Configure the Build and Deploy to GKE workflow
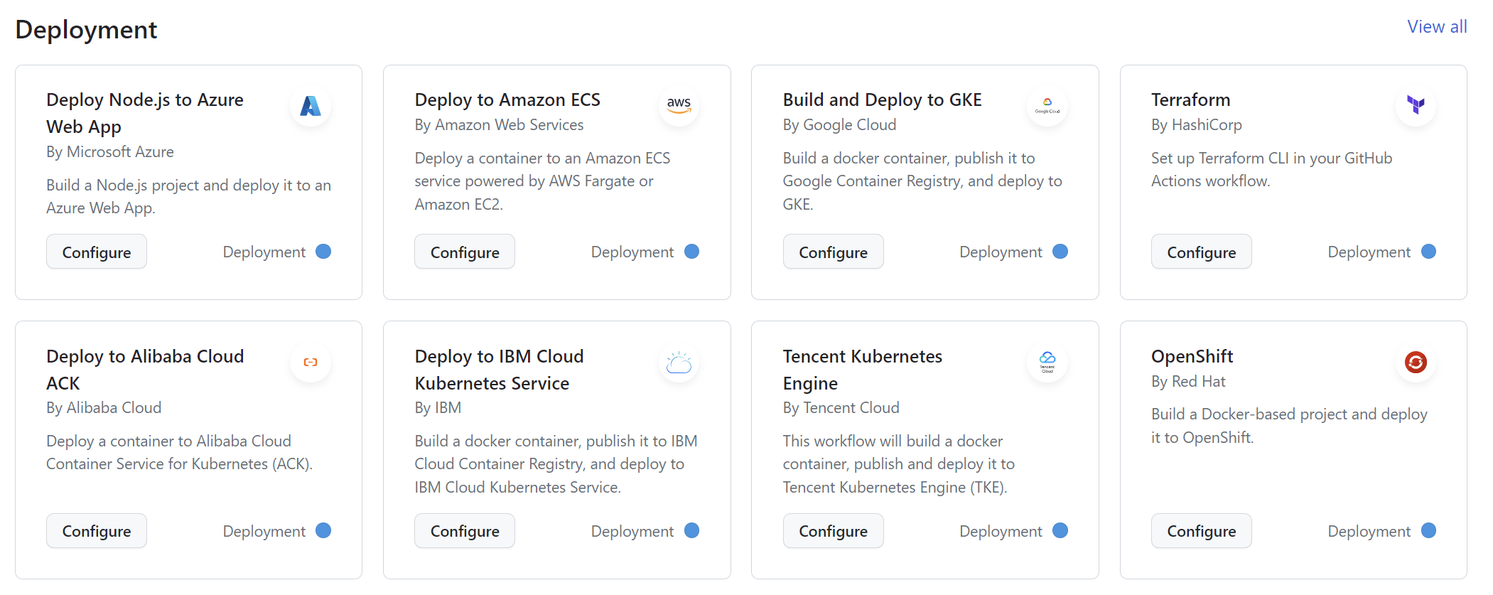The height and width of the screenshot is (595, 1493). [x=833, y=252]
